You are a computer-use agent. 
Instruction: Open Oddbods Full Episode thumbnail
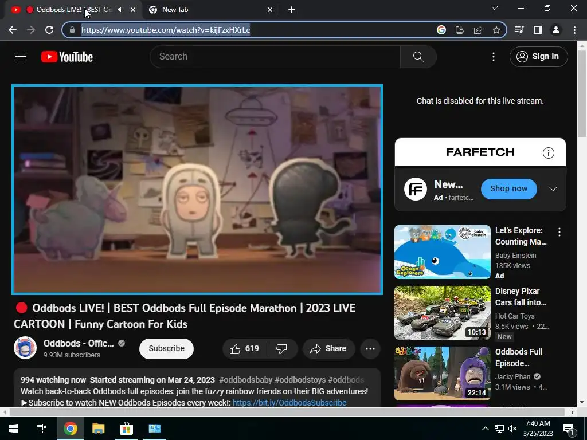pyautogui.click(x=442, y=374)
